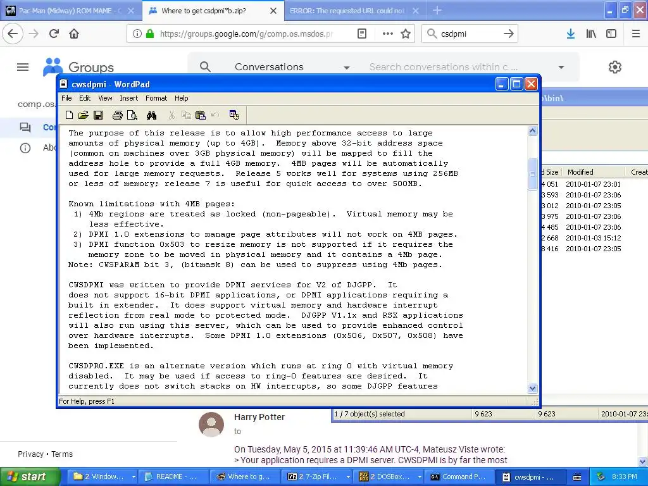Click the Windows Start button
This screenshot has width=648, height=486.
pos(29,477)
